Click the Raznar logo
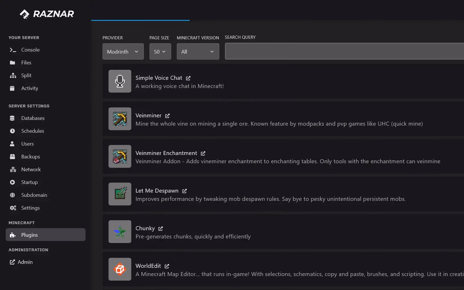 [47, 14]
